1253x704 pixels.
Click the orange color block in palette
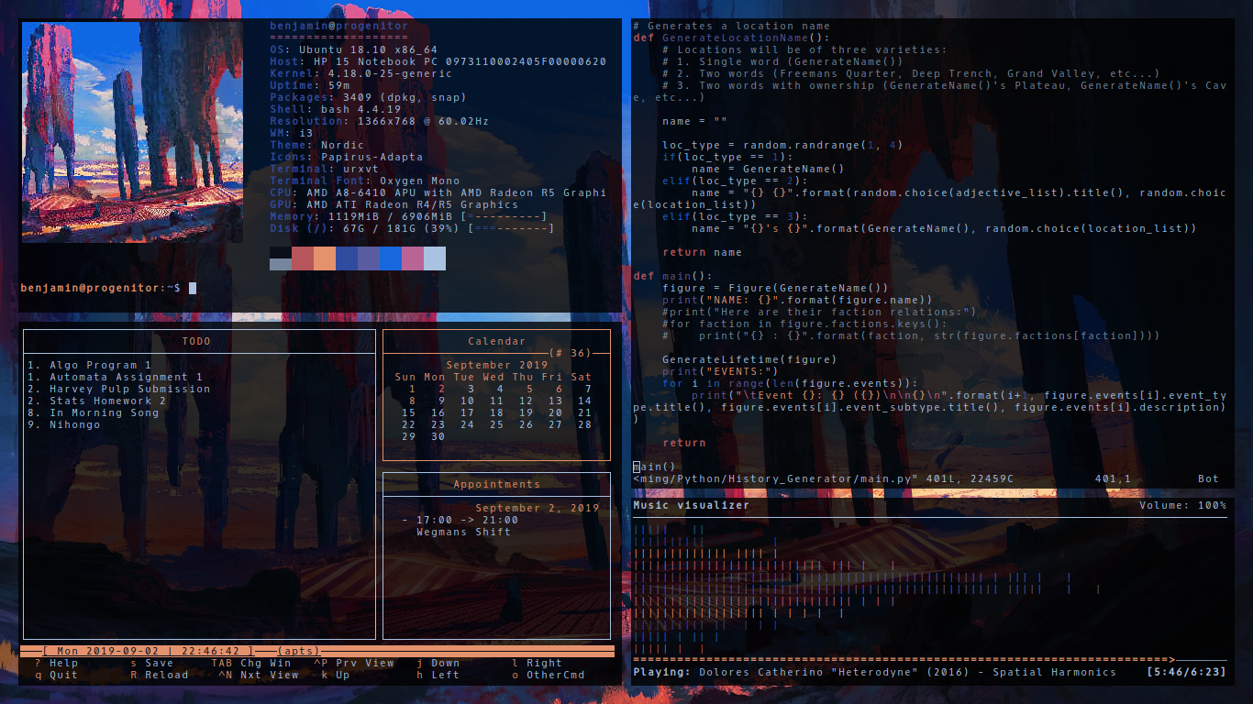pos(325,258)
